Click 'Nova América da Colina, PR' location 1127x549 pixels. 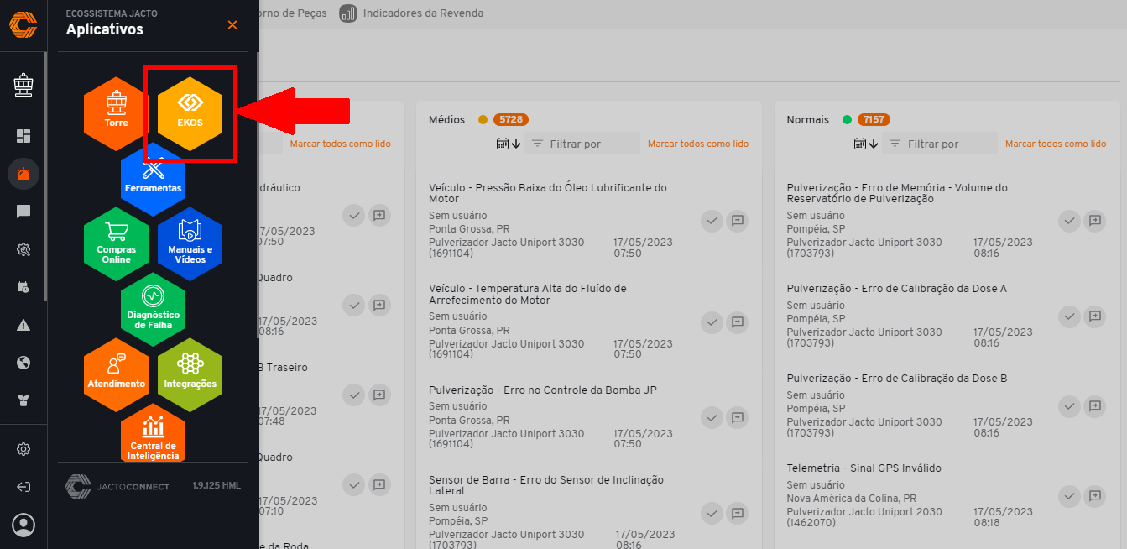click(x=852, y=499)
